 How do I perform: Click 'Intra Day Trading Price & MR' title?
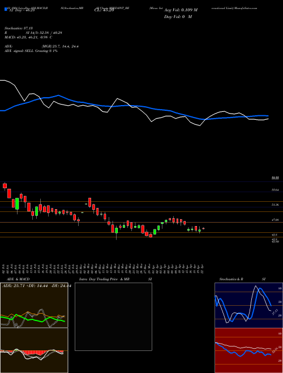tap(104, 279)
